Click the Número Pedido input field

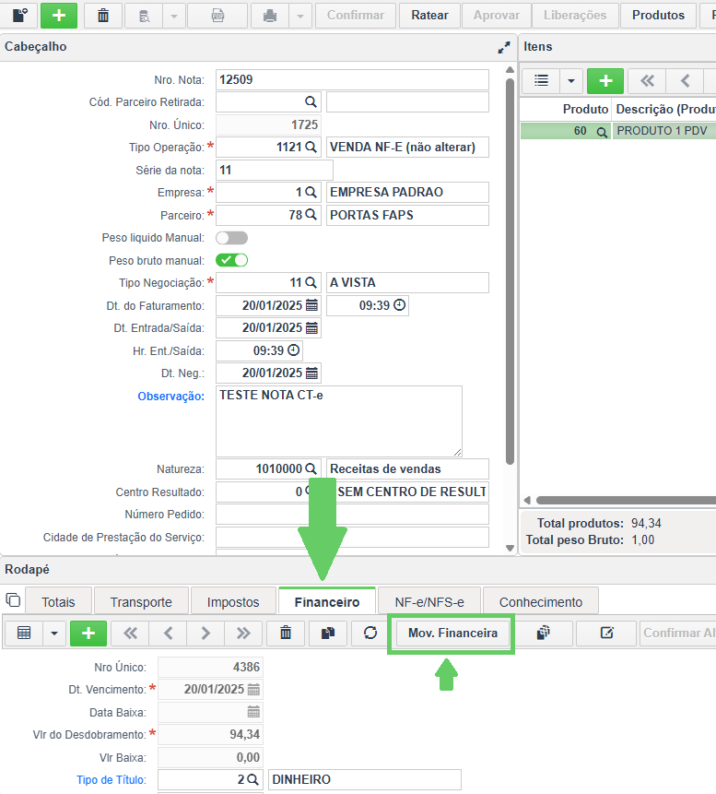[352, 515]
